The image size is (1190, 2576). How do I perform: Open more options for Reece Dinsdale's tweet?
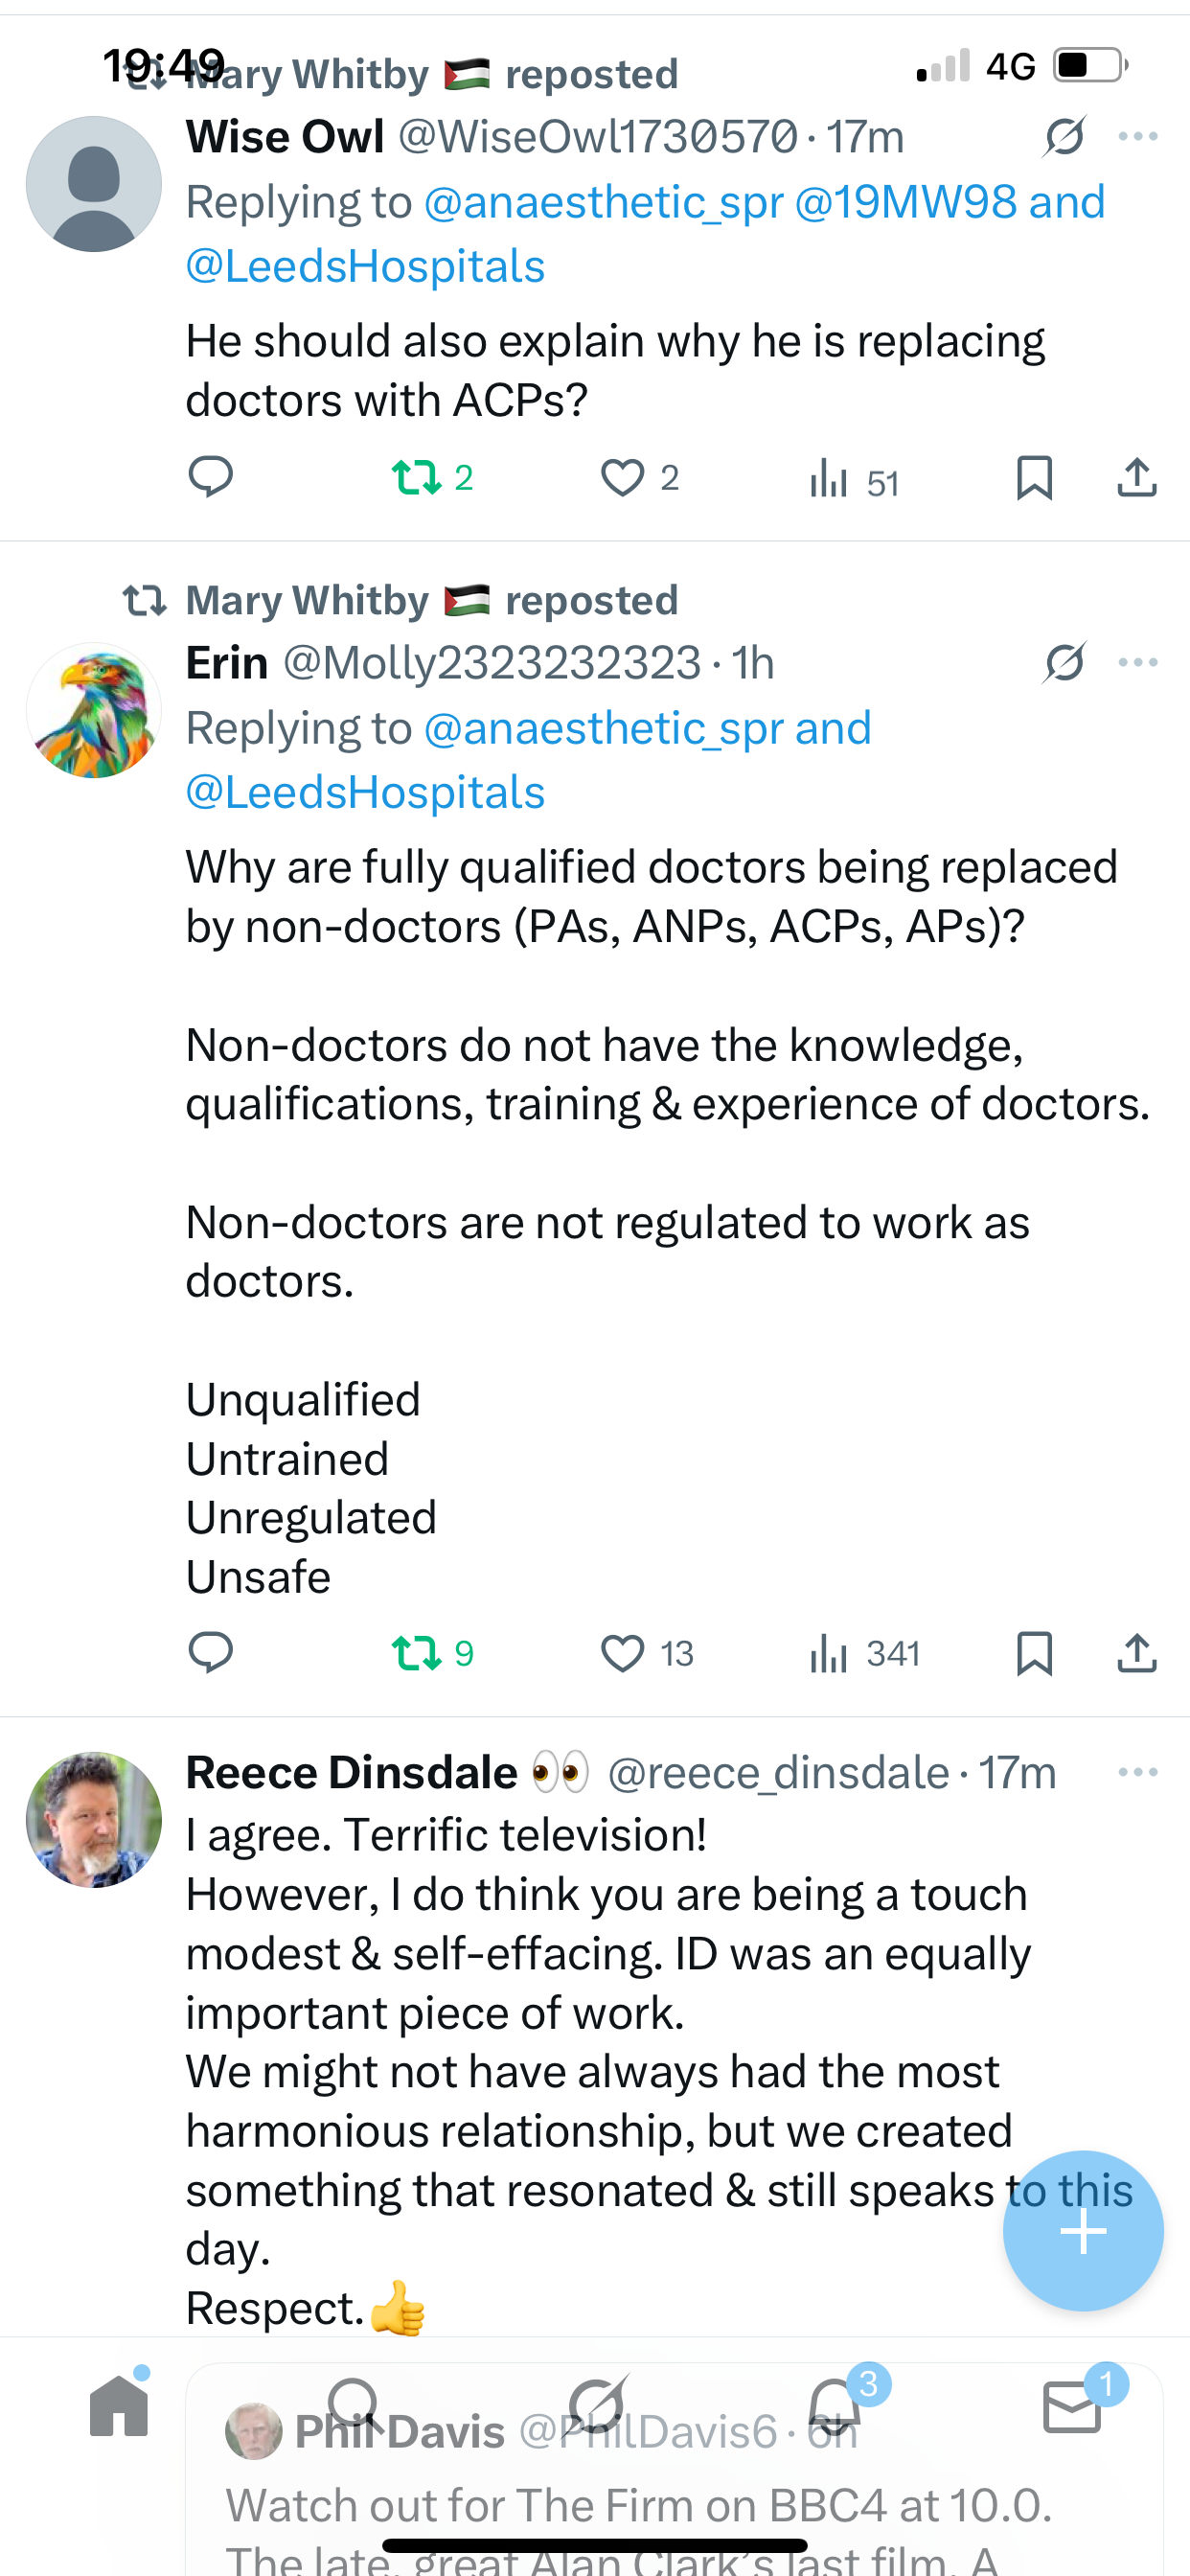(x=1138, y=1772)
